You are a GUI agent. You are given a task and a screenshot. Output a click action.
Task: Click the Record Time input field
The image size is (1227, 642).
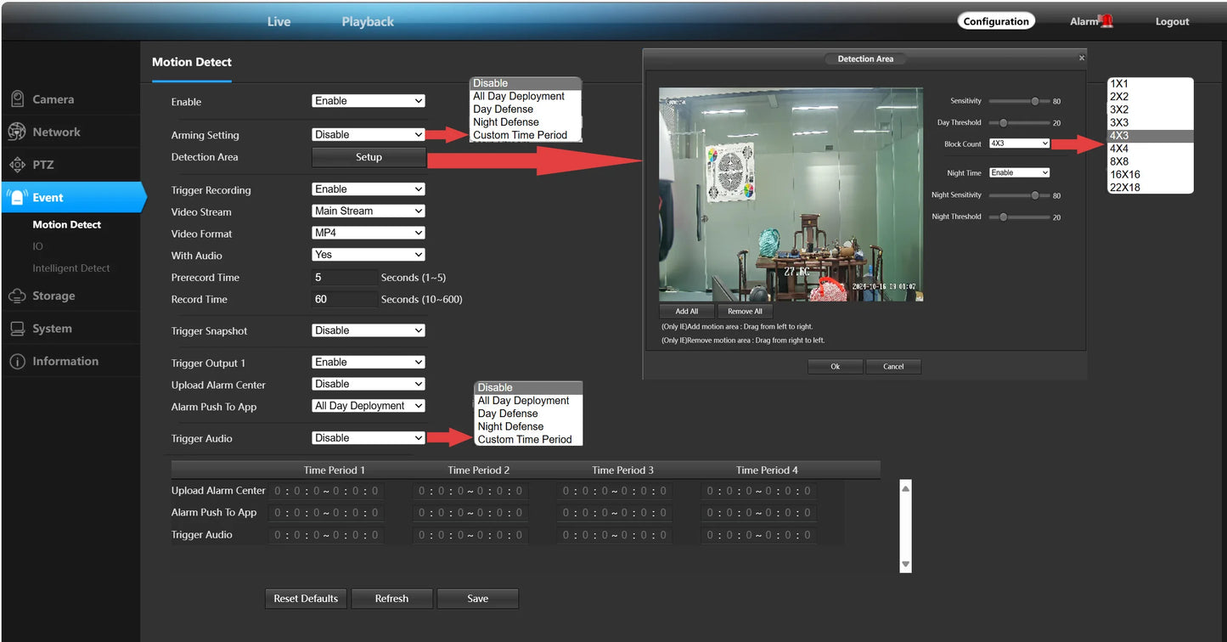coord(344,299)
